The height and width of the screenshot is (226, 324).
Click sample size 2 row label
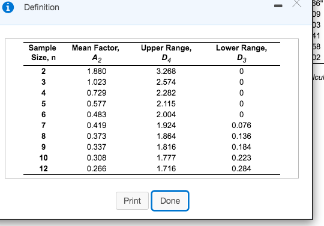click(43, 71)
